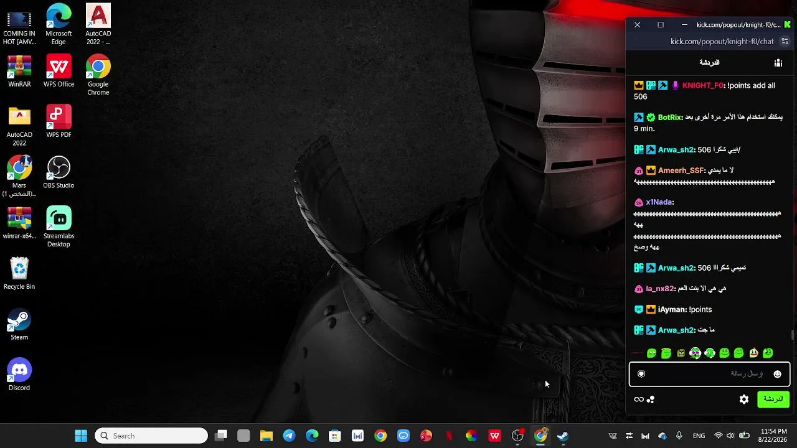
Task: Open Telegram from taskbar
Action: click(290, 436)
